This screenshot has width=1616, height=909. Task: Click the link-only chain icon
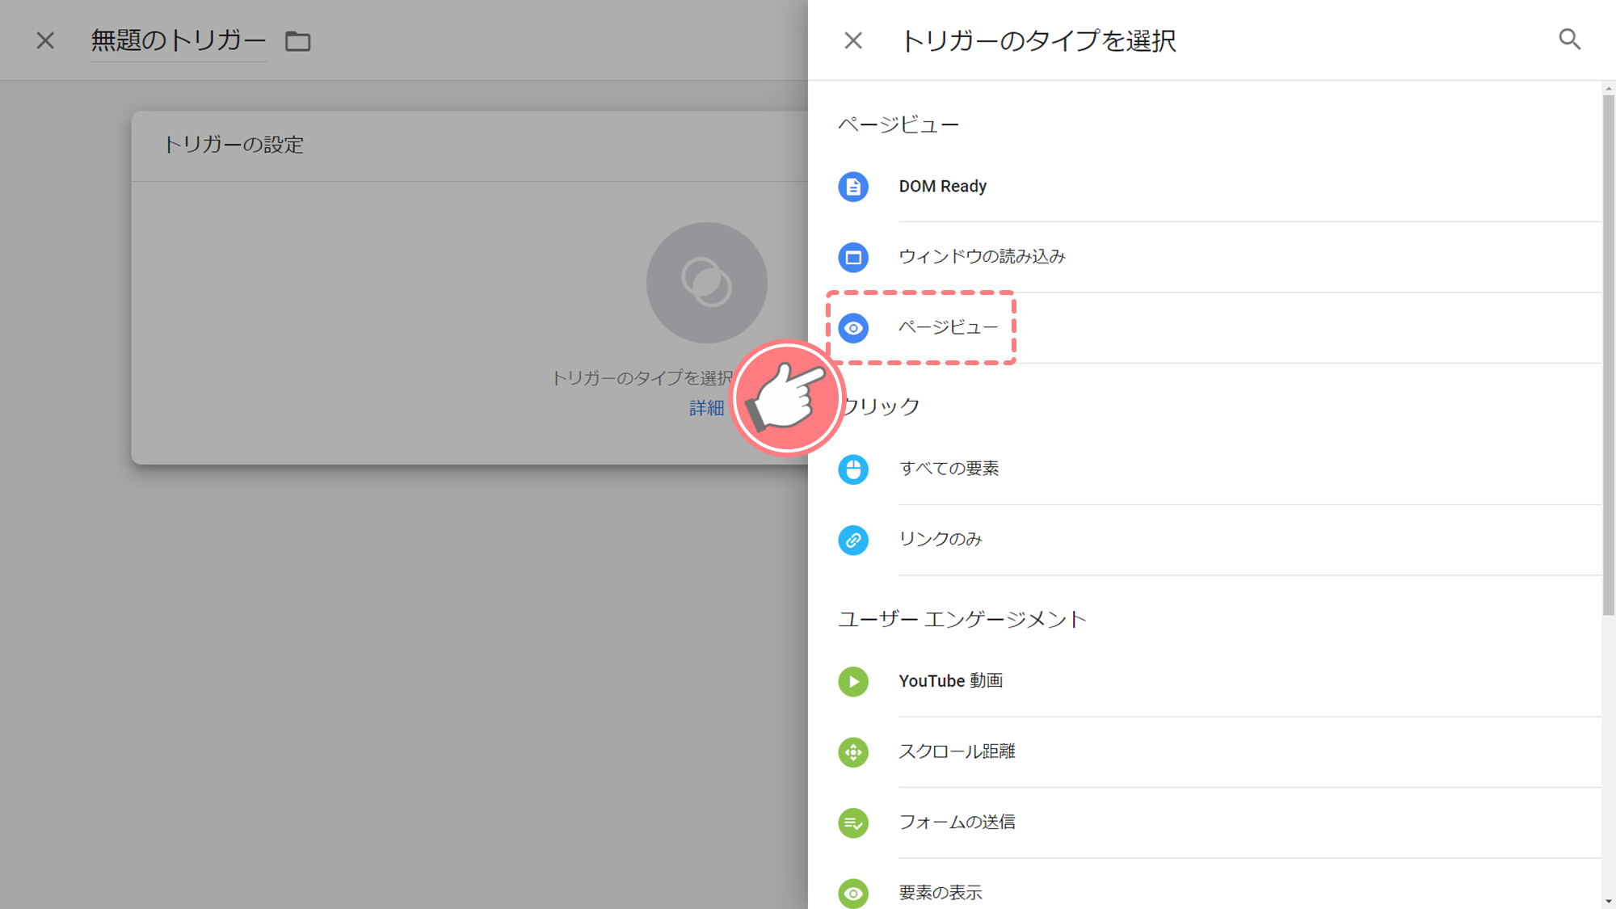(x=853, y=541)
